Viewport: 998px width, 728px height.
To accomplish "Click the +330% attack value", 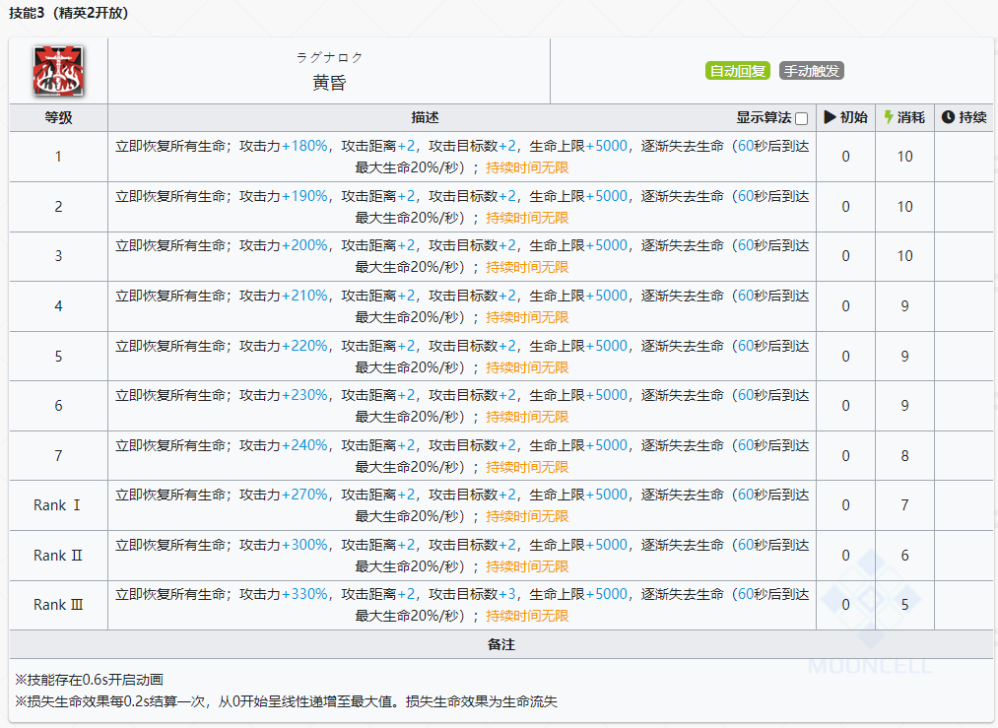I will coord(304,594).
